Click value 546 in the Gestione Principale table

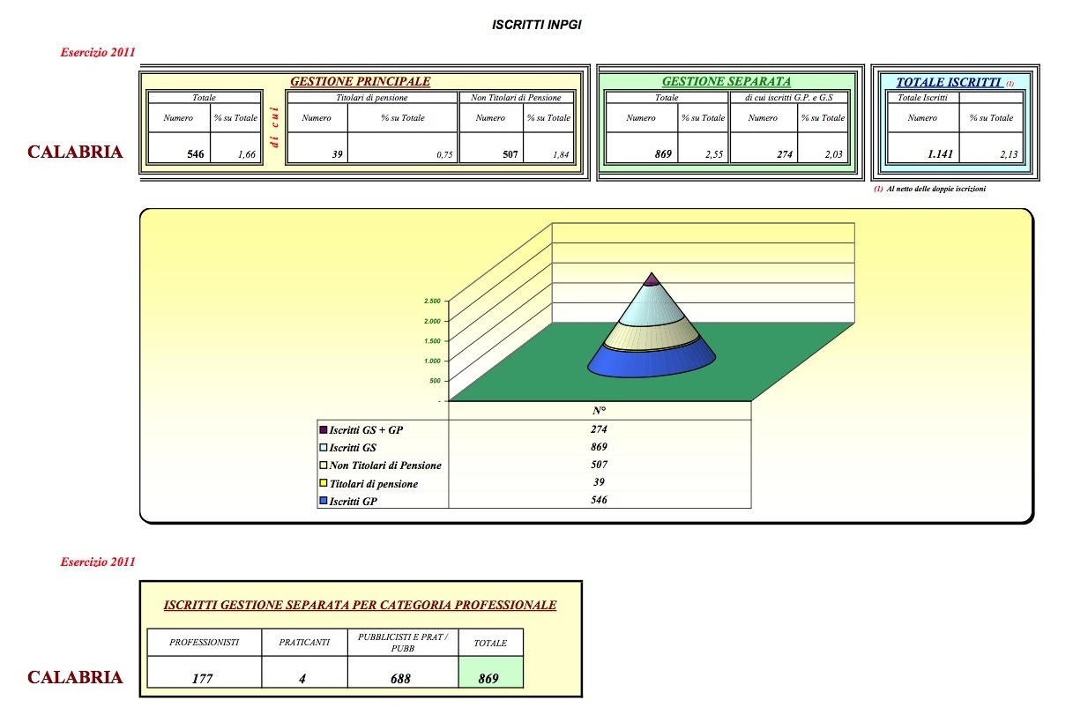[196, 154]
